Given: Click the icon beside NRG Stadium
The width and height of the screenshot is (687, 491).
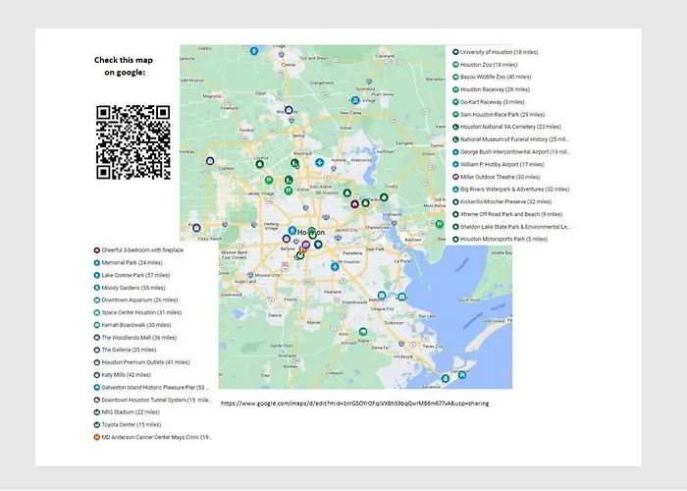Looking at the screenshot, I should point(97,412).
